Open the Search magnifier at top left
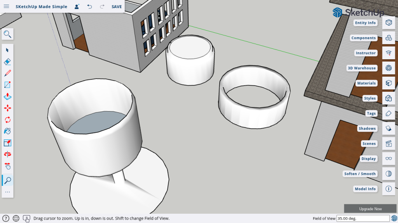398x223 pixels. (7, 34)
